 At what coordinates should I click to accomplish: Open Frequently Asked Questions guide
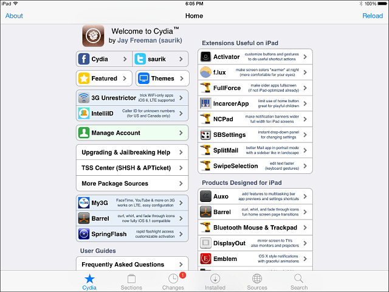click(133, 263)
